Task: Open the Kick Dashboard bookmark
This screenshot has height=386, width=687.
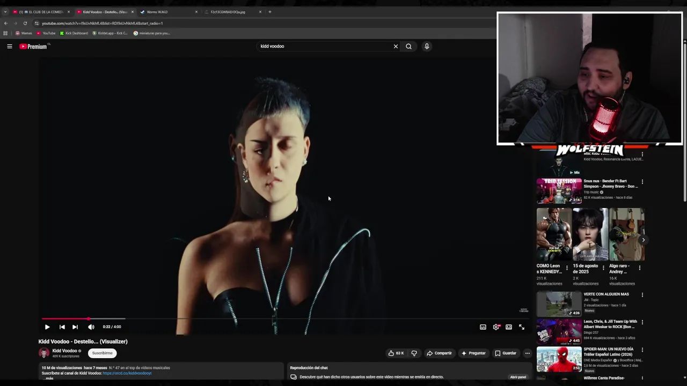Action: point(74,33)
